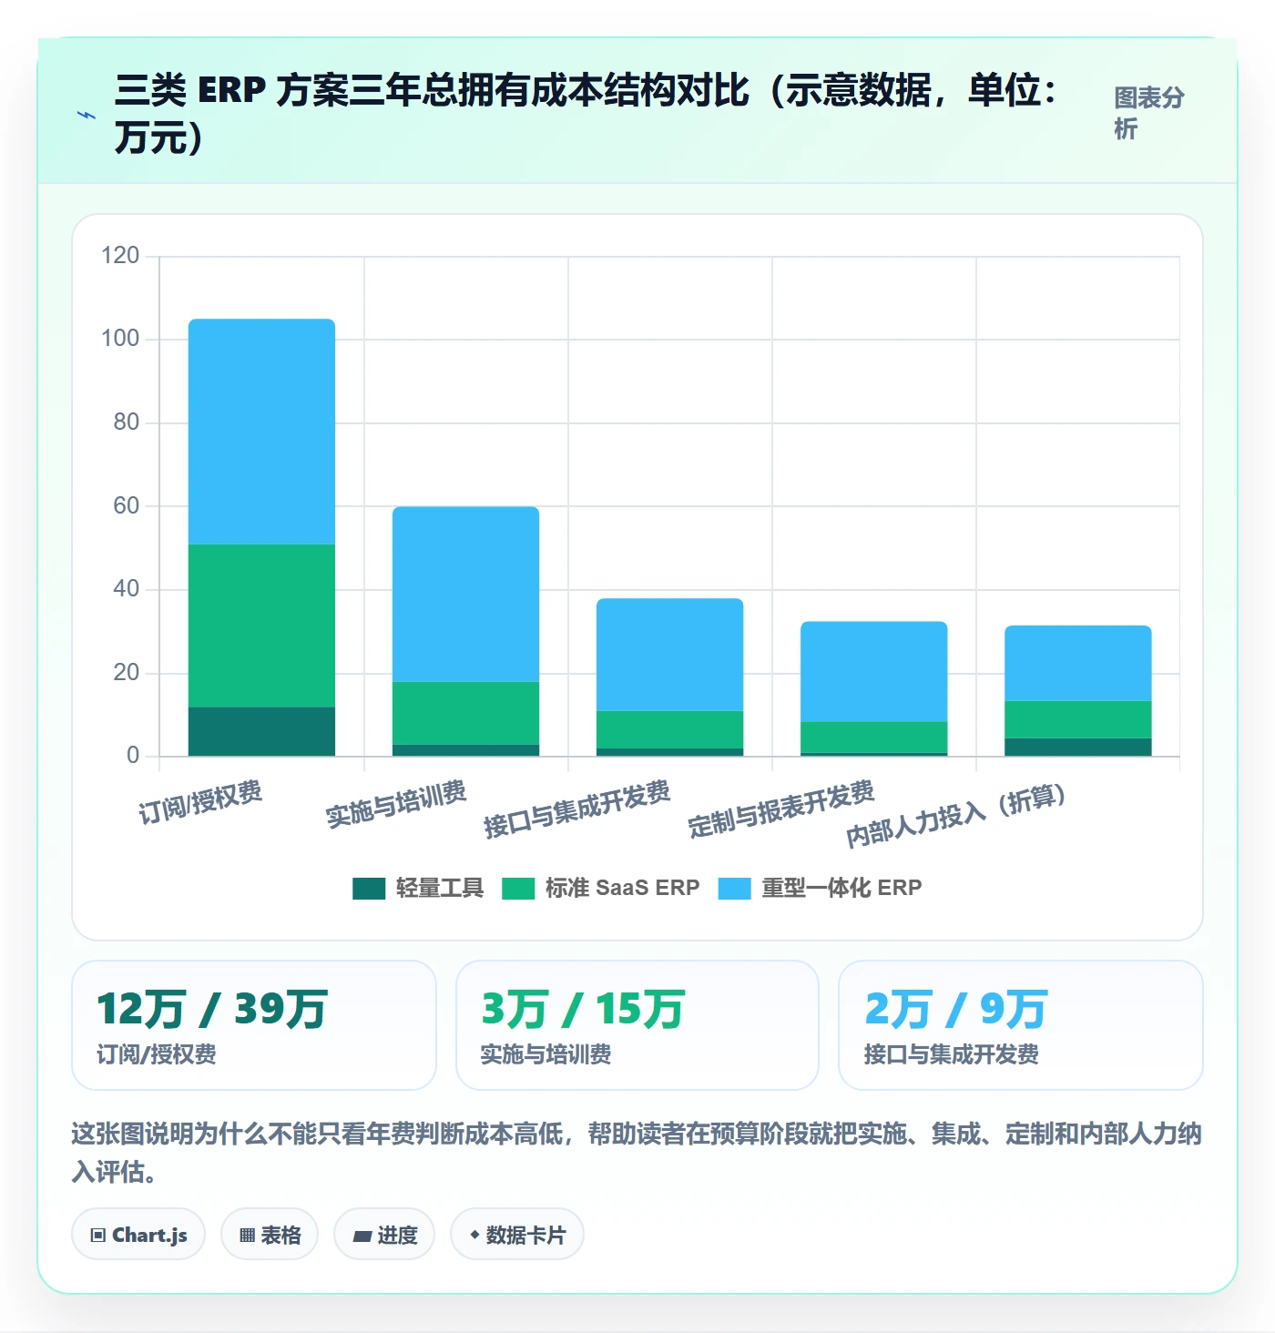
Task: Select the 数据卡片 tag
Action: click(x=517, y=1235)
